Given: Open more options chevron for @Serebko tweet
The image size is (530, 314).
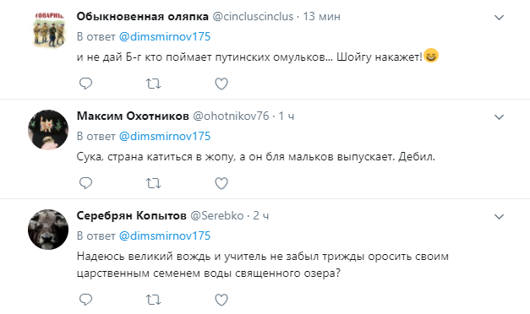Looking at the screenshot, I should tap(499, 216).
